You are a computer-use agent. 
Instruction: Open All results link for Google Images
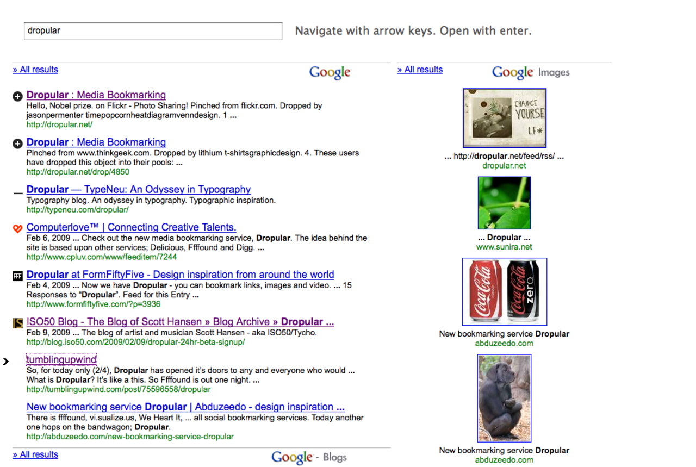click(420, 70)
